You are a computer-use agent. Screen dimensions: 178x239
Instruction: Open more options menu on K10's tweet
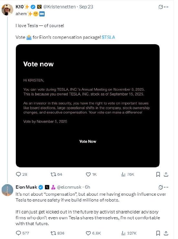point(166,7)
